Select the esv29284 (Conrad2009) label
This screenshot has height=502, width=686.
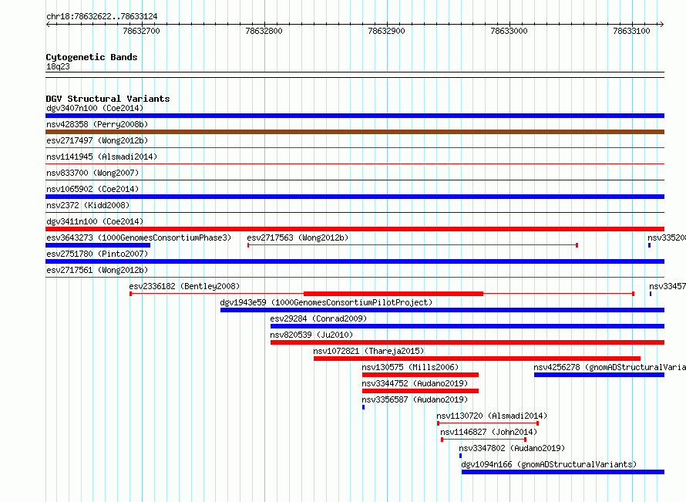coord(318,318)
